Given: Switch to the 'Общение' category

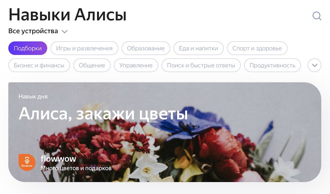Looking at the screenshot, I should [x=92, y=65].
